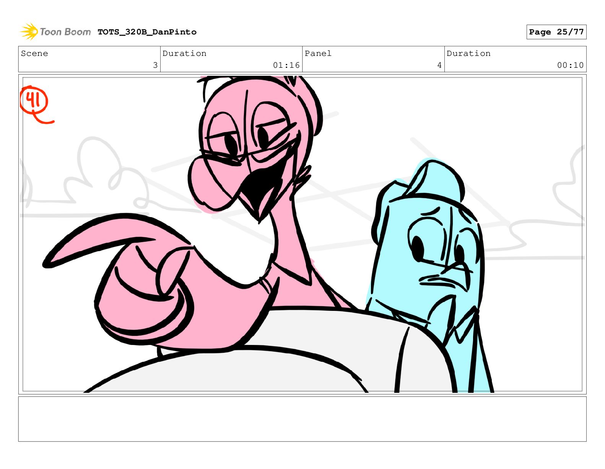Select the TOTS_320B_DanPinto title text

click(147, 32)
